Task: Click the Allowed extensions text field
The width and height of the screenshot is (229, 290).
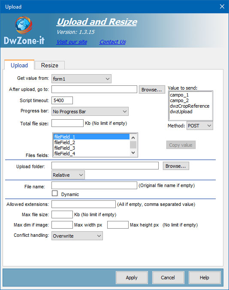Action: (84, 204)
